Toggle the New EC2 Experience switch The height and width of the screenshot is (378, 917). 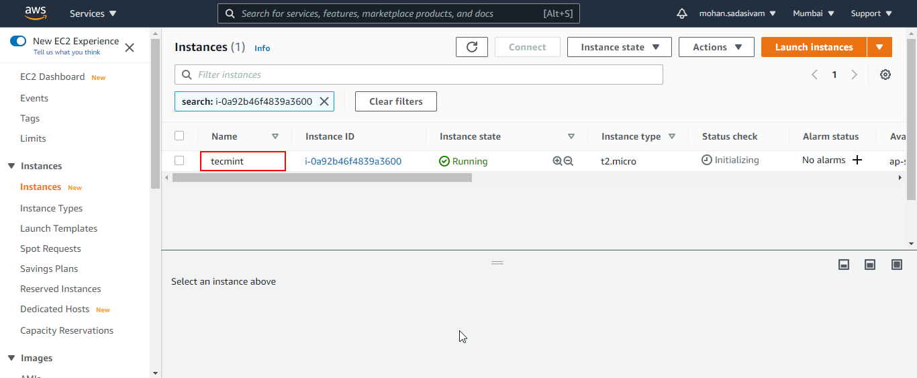pyautogui.click(x=18, y=41)
